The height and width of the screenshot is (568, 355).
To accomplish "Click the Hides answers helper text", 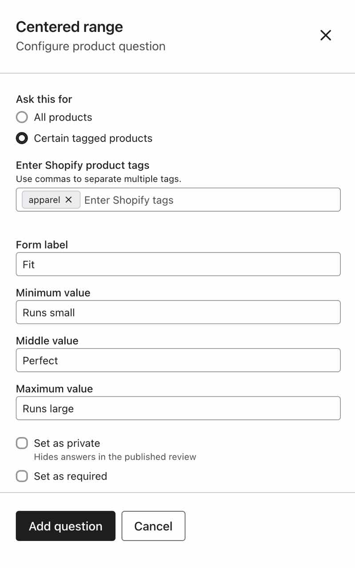I will tap(115, 457).
